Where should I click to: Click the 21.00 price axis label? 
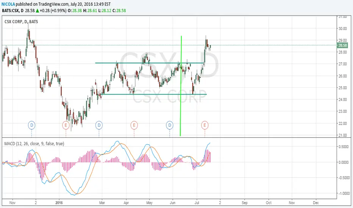(x=343, y=135)
